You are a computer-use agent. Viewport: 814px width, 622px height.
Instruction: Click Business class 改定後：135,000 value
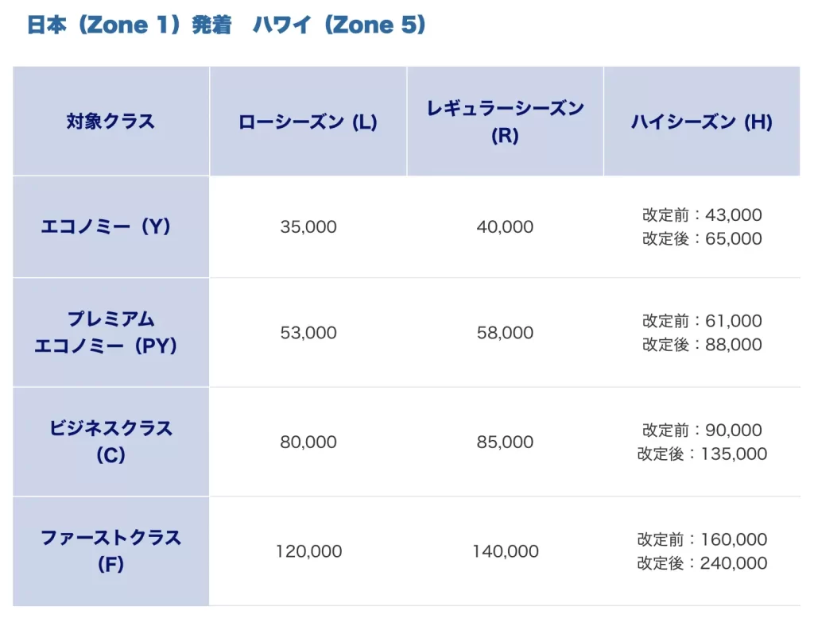[x=702, y=454]
